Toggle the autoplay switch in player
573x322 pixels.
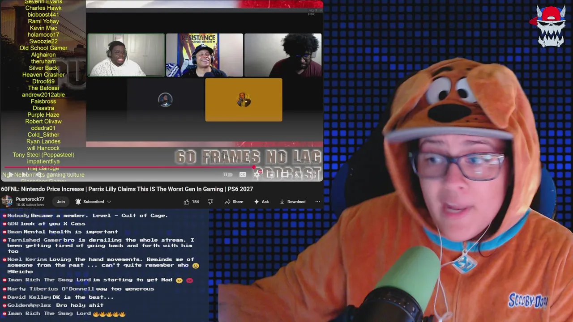[x=228, y=175]
